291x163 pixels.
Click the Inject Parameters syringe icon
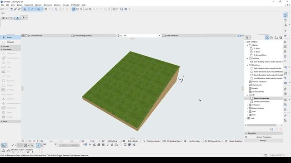[19, 9]
